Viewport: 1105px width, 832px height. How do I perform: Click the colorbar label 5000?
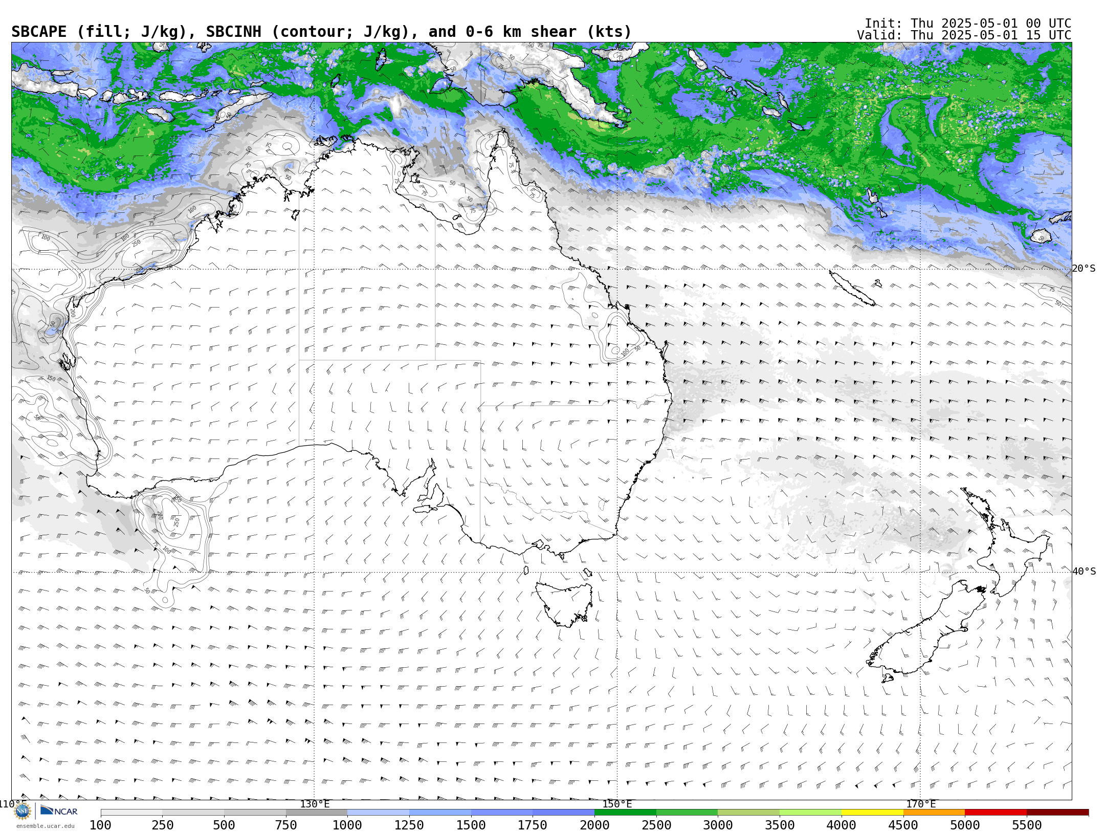pyautogui.click(x=965, y=825)
